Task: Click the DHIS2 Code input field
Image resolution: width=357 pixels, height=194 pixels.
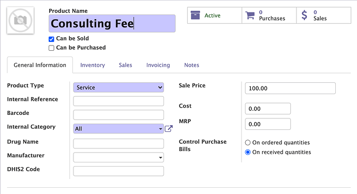Action: [118, 171]
